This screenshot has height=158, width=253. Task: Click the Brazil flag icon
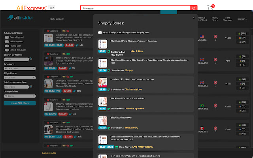point(202,105)
